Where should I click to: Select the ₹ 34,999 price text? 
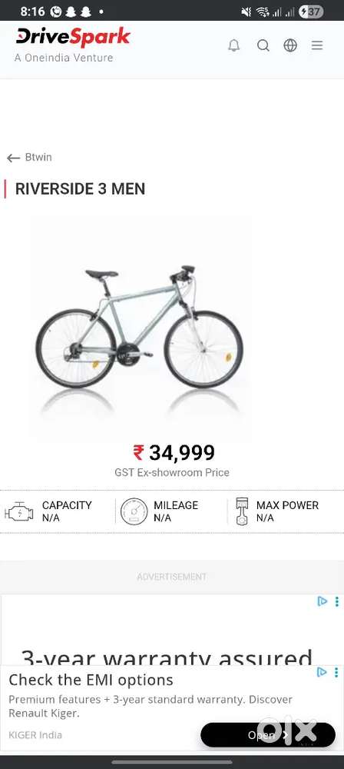click(x=174, y=453)
